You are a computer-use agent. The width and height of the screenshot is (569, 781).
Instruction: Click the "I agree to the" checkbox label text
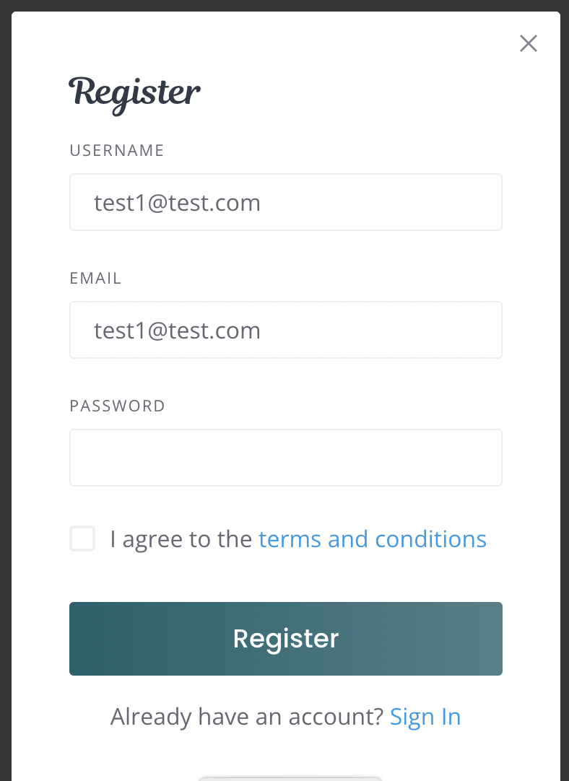pos(181,539)
